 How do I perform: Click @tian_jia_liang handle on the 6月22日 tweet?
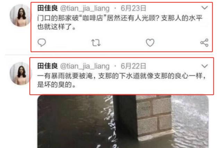(x=85, y=66)
